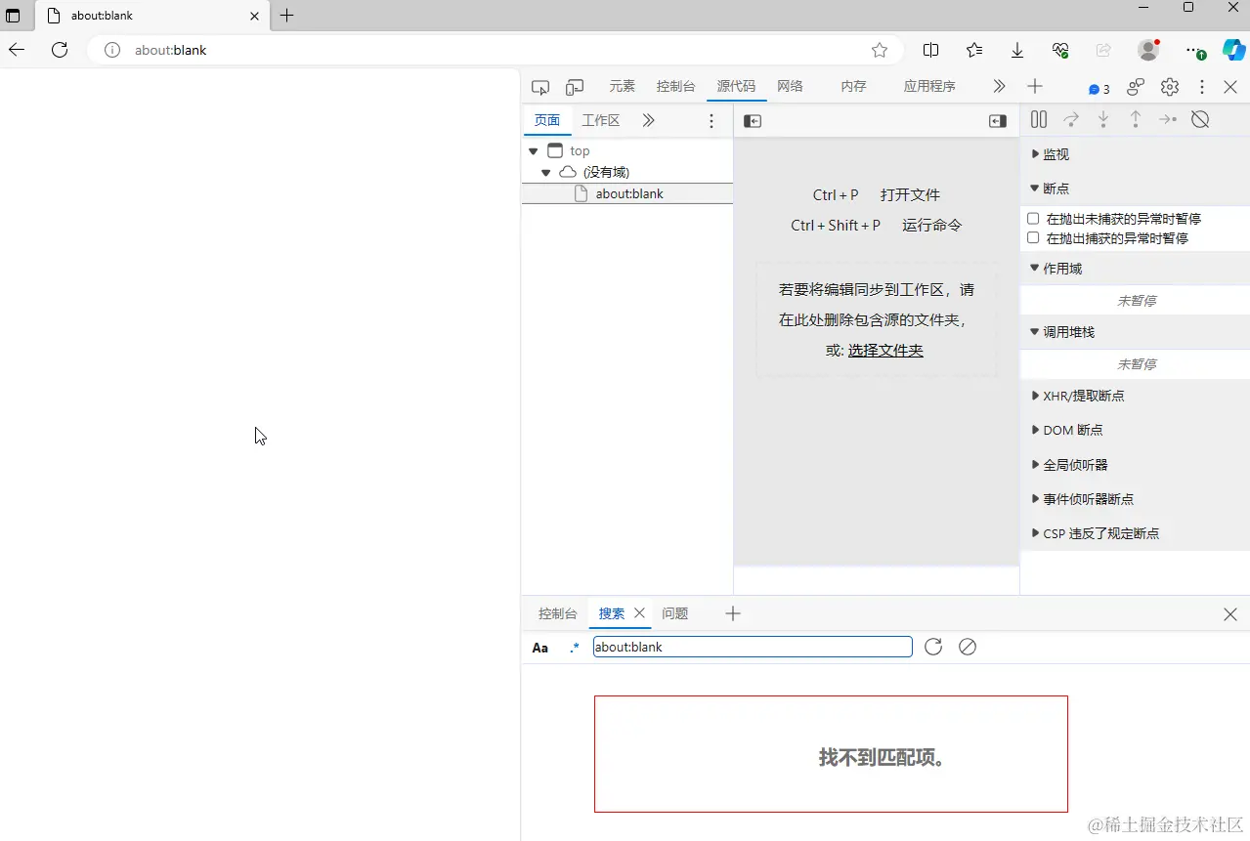Toggle the navigator sidebar icon
Screen dimensions: 1250x841
tap(753, 121)
